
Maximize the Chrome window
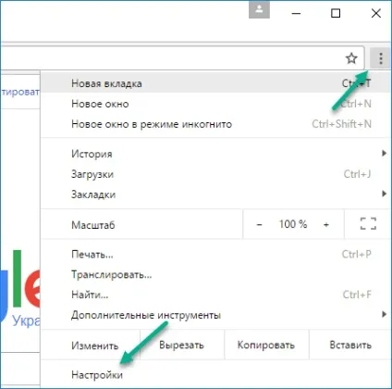coord(336,14)
